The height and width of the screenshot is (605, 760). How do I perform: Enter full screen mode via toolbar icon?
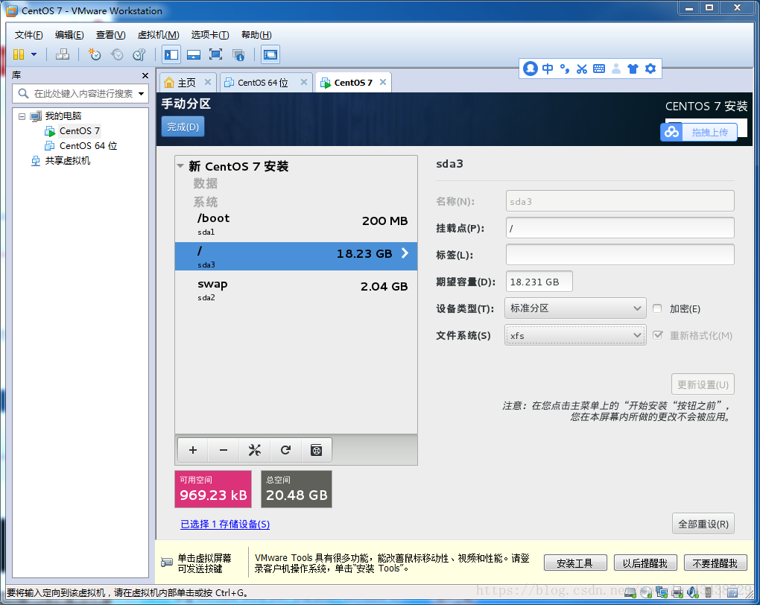(x=215, y=54)
